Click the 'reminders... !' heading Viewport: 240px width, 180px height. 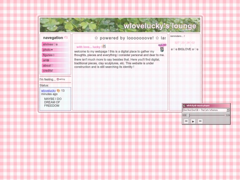point(177,36)
